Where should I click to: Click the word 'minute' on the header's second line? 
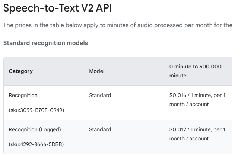point(178,76)
